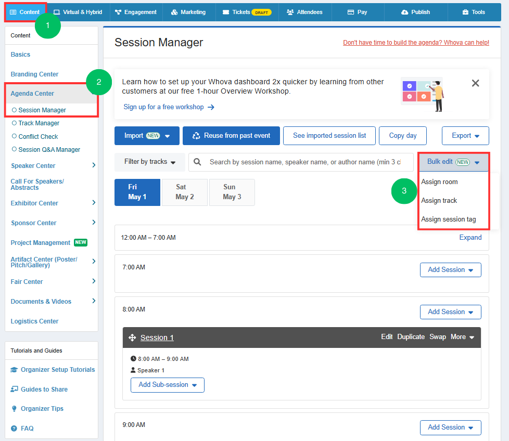This screenshot has width=509, height=441.
Task: Click the Copy day button
Action: (402, 136)
